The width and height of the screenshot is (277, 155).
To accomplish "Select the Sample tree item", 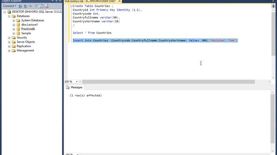I will tap(26, 33).
